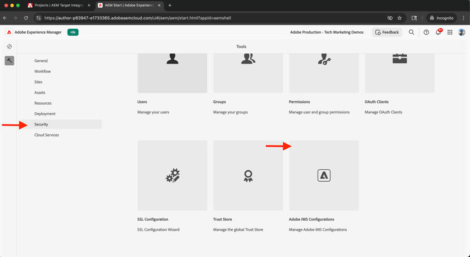470x257 pixels.
Task: Open a new browser tab with plus
Action: 170,6
